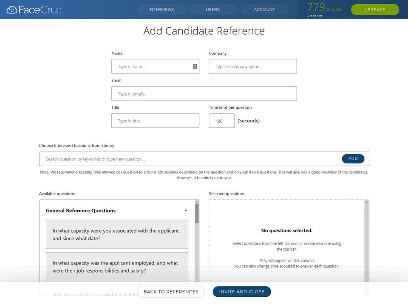Pick the 'job responsibilities and salary' question

(117, 267)
